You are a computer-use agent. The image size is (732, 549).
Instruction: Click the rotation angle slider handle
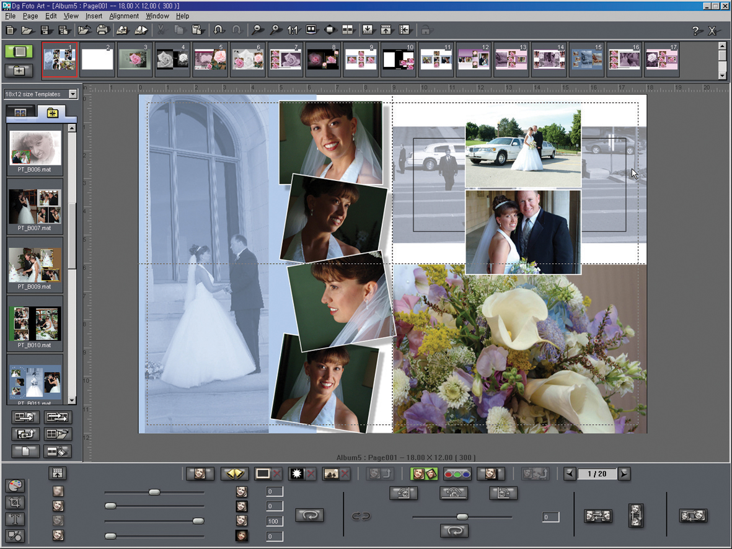pos(462,517)
